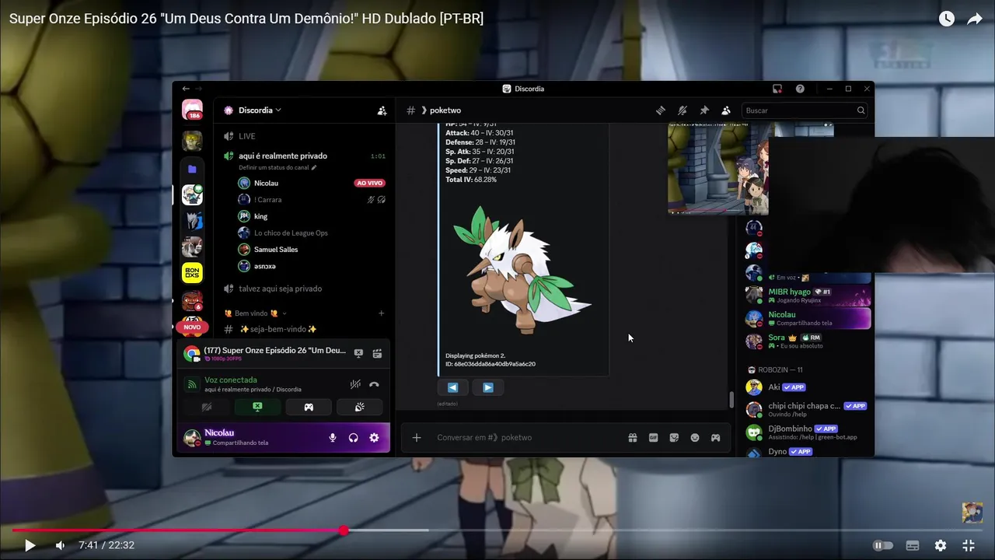995x560 pixels.
Task: Expand the Discordia server dropdown
Action: 260,110
